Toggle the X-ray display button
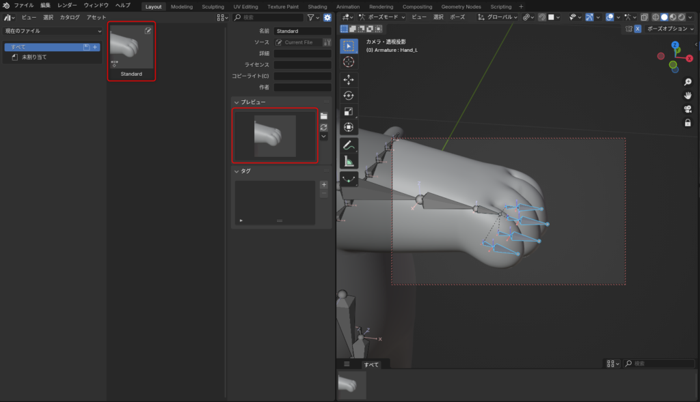The image size is (700, 402). [644, 17]
